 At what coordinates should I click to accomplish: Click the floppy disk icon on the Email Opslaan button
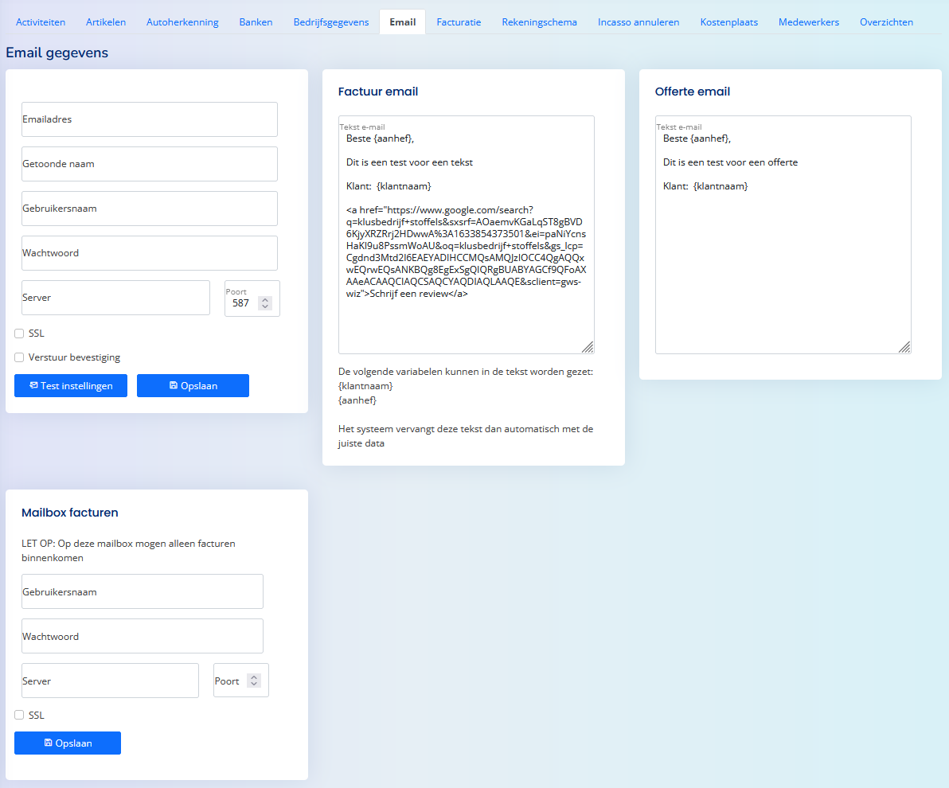[x=173, y=385]
